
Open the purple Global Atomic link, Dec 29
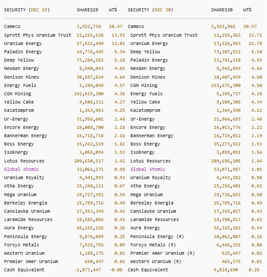(21, 170)
